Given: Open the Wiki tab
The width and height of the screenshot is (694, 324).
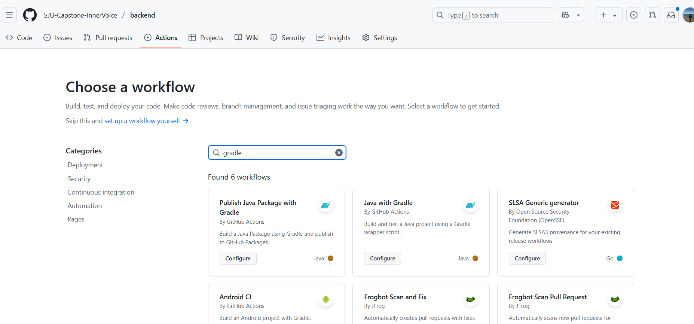Looking at the screenshot, I should tap(247, 37).
